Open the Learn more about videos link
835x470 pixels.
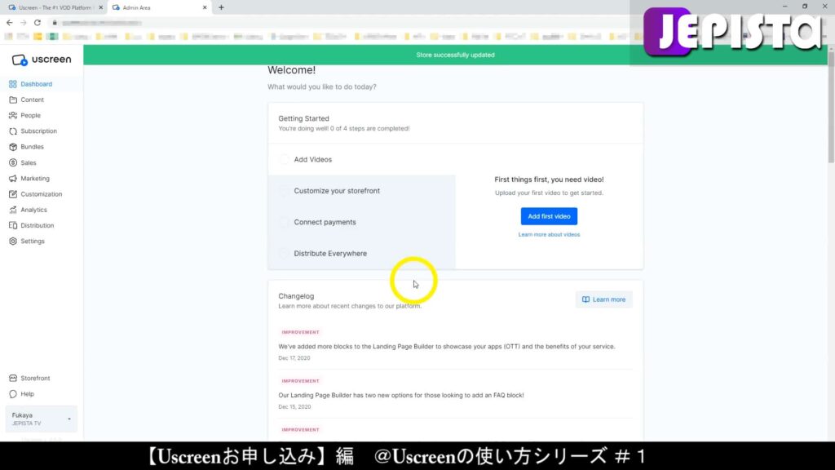pyautogui.click(x=549, y=233)
